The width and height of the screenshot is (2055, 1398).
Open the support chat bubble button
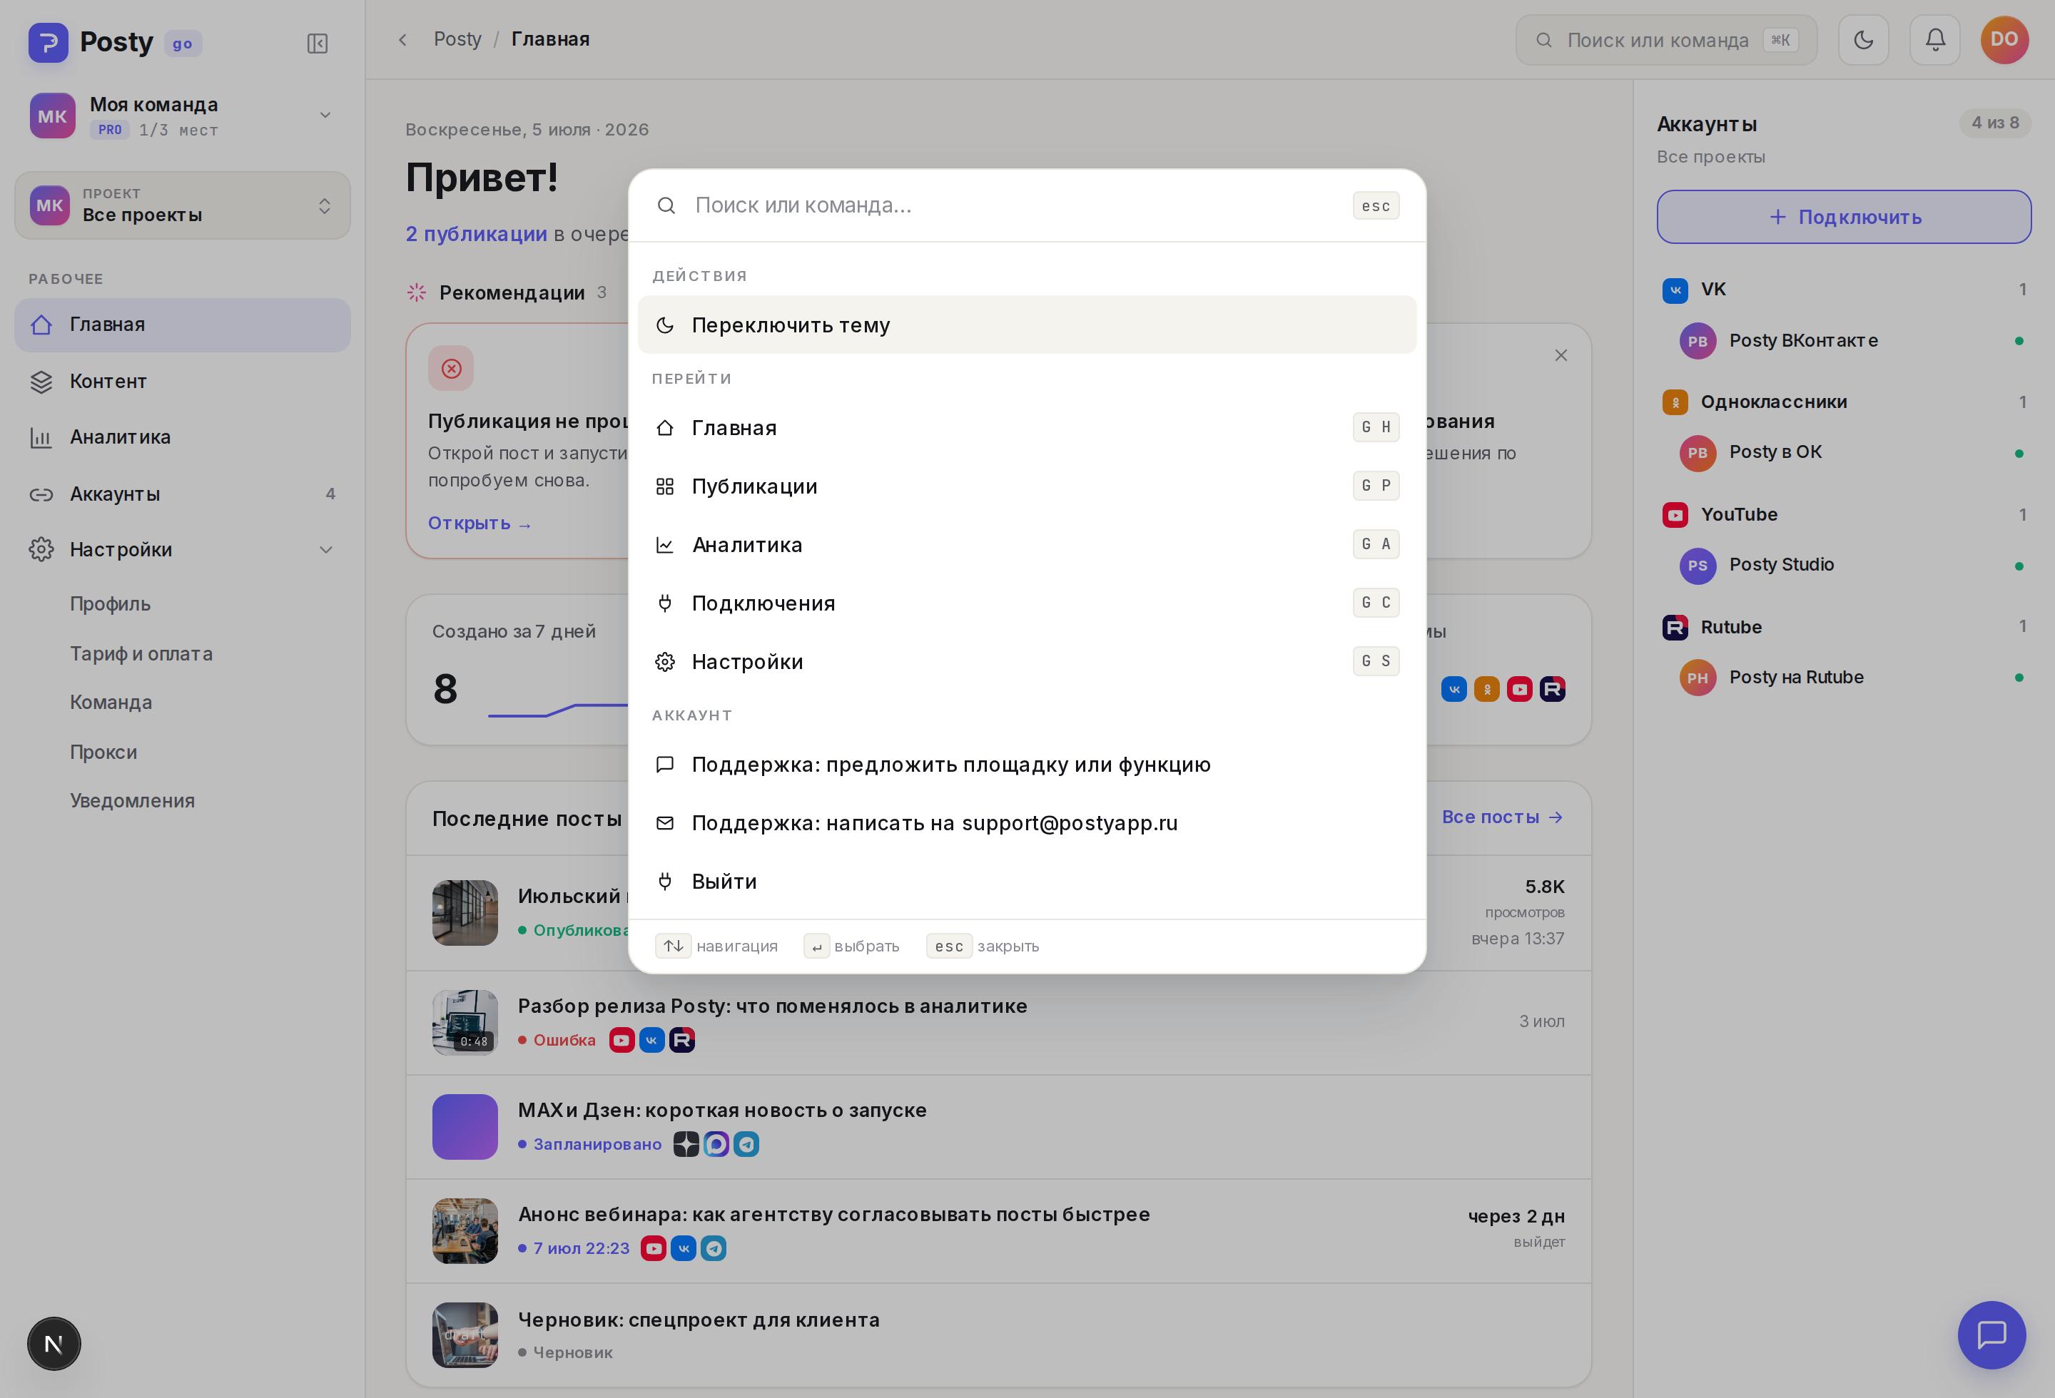(x=1991, y=1335)
